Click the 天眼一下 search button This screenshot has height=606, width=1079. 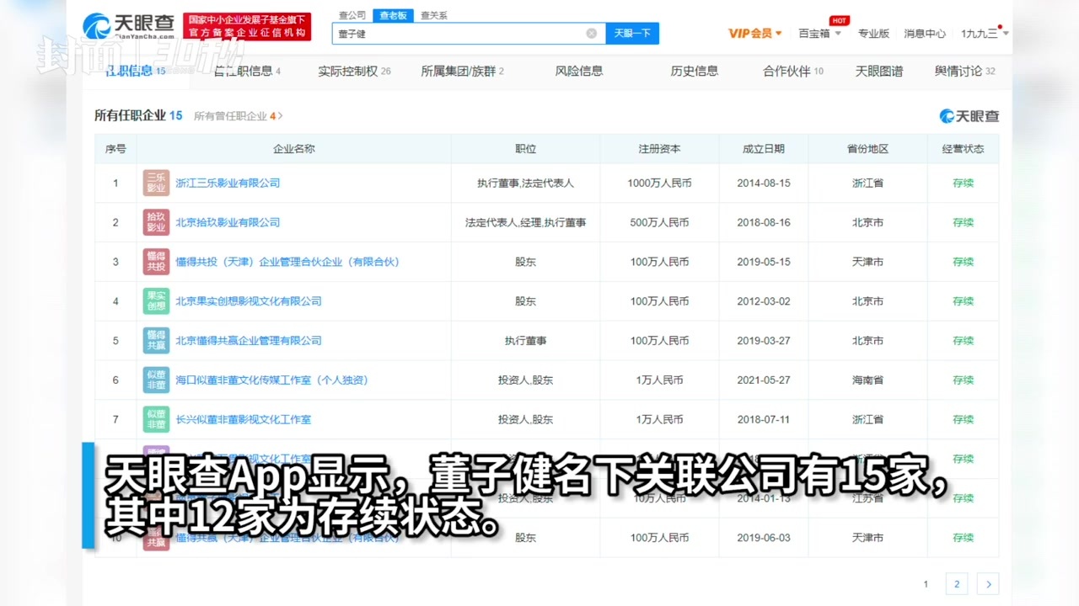point(632,33)
